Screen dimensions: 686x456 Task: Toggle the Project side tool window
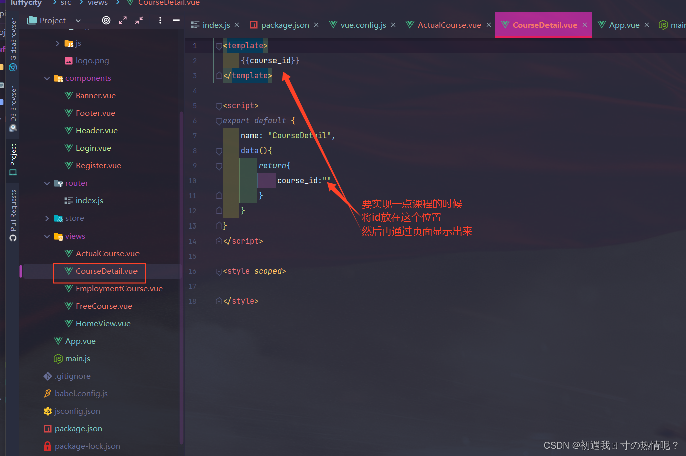(13, 159)
